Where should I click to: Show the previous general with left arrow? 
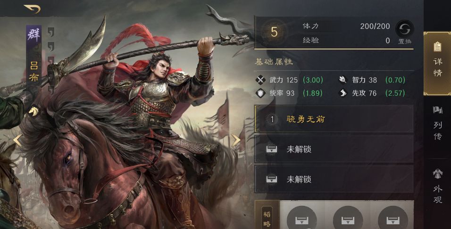17,140
